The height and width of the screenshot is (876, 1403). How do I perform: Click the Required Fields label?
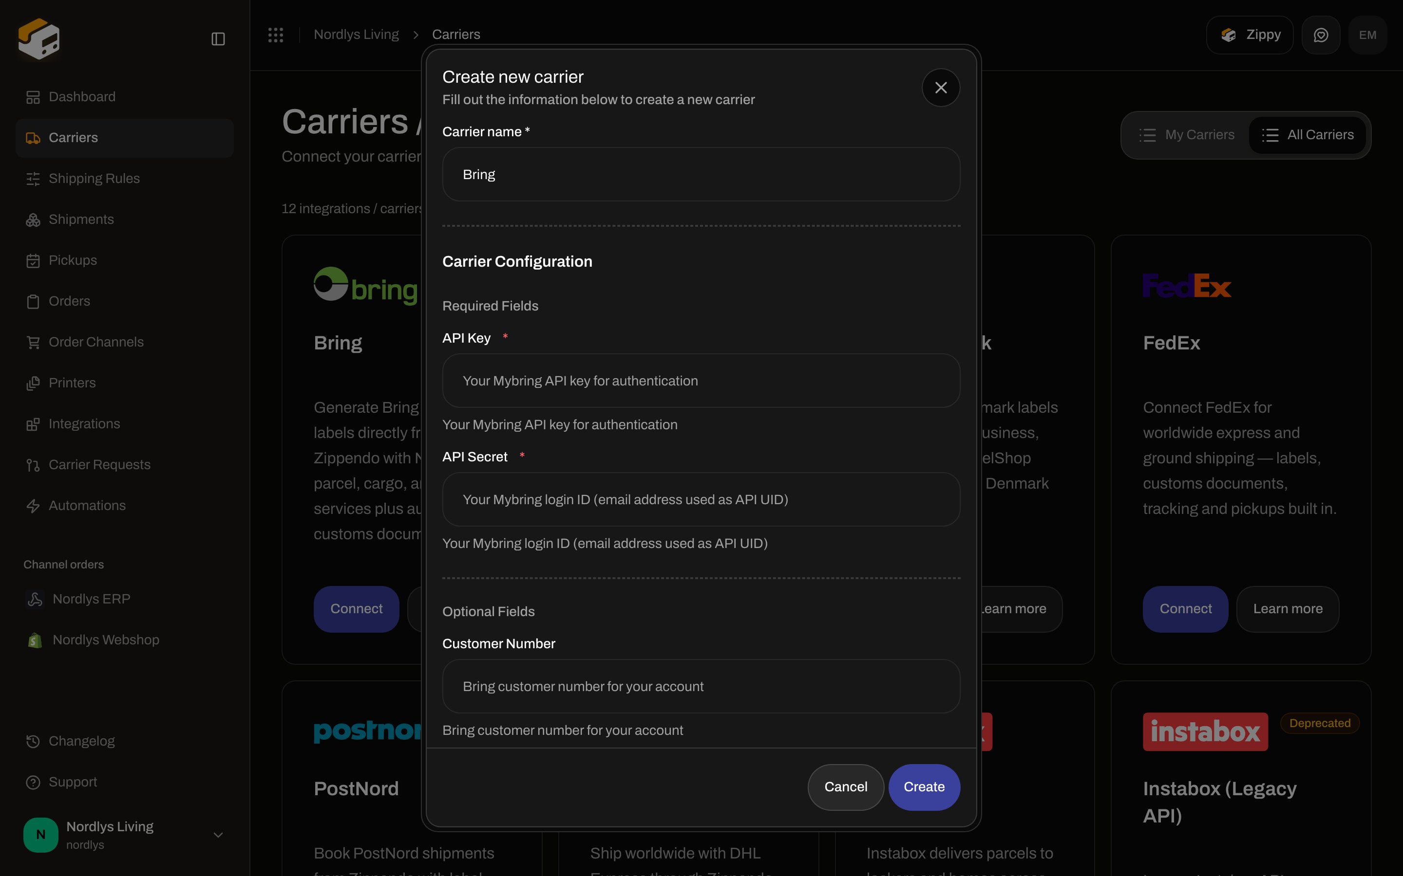[x=490, y=306]
